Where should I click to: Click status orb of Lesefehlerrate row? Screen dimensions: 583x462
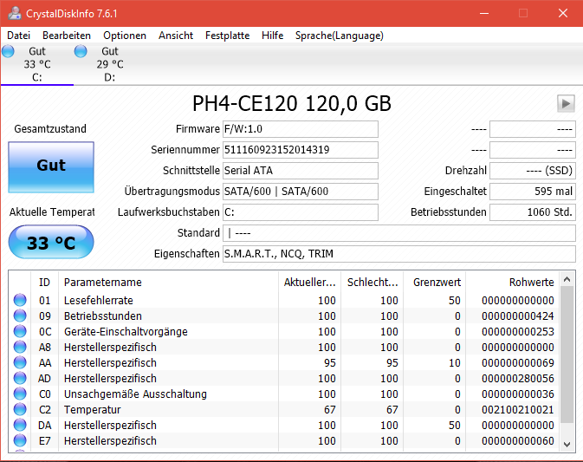pos(20,300)
